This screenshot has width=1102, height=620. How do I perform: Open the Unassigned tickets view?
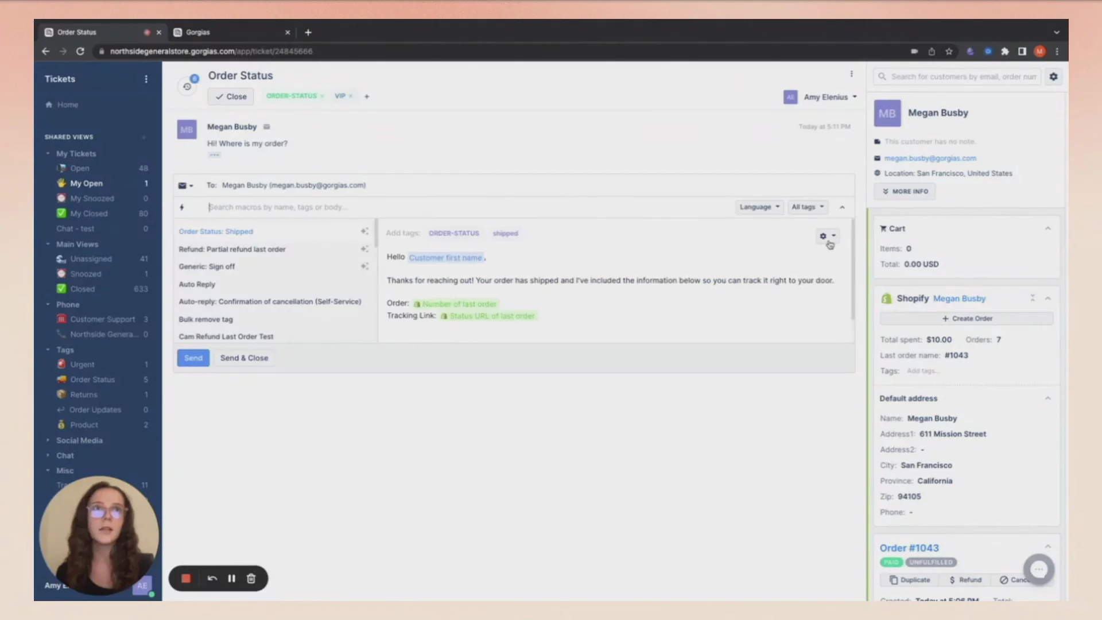coord(91,259)
